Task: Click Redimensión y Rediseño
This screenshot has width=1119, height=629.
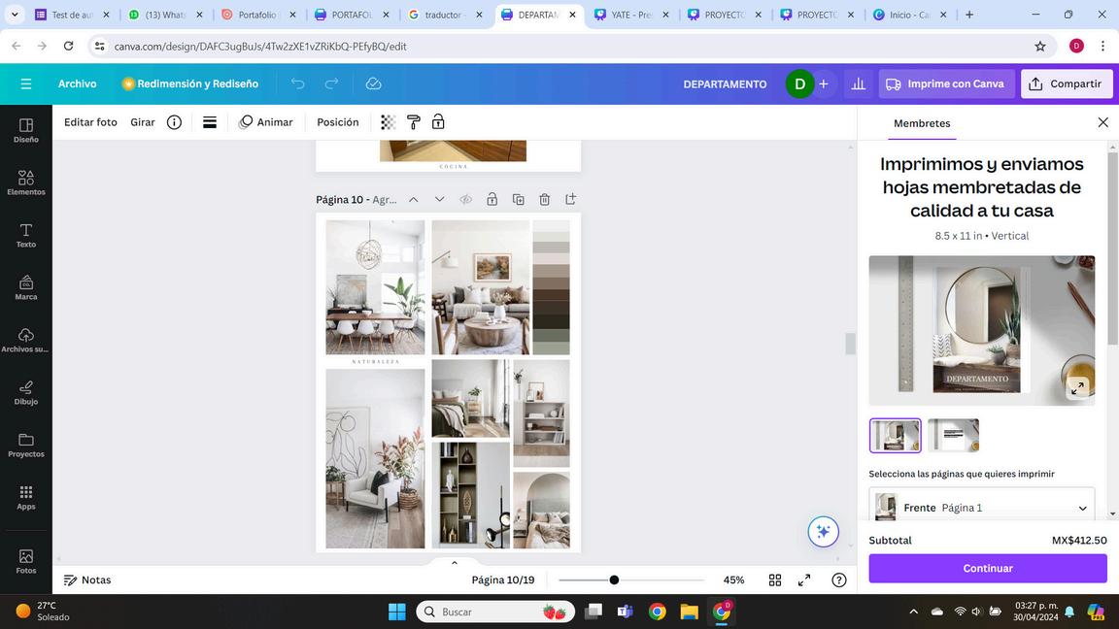Action: 190,84
